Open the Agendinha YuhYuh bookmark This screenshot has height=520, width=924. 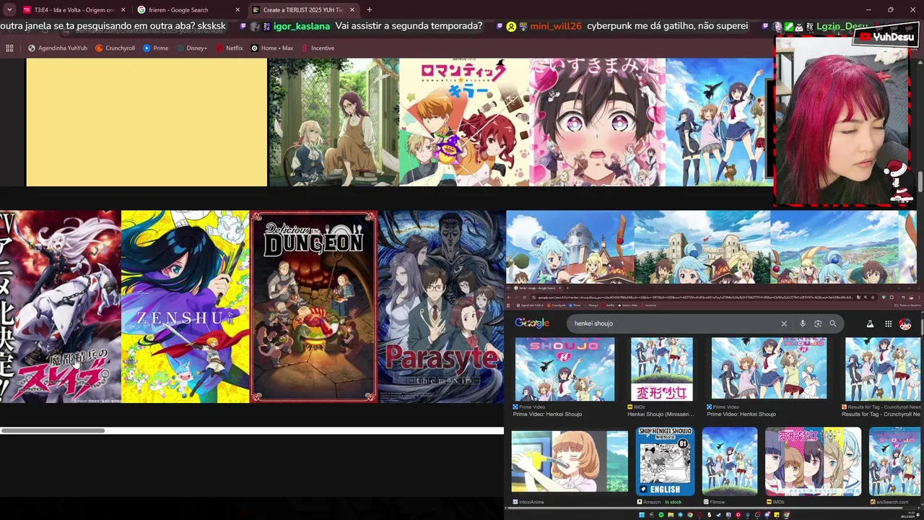pos(58,48)
